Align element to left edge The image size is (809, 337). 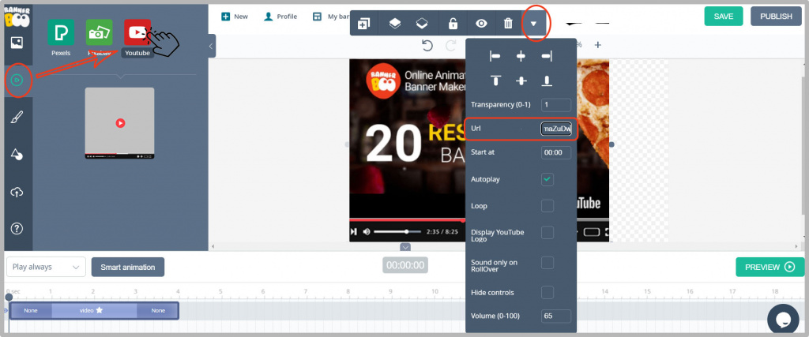click(495, 57)
